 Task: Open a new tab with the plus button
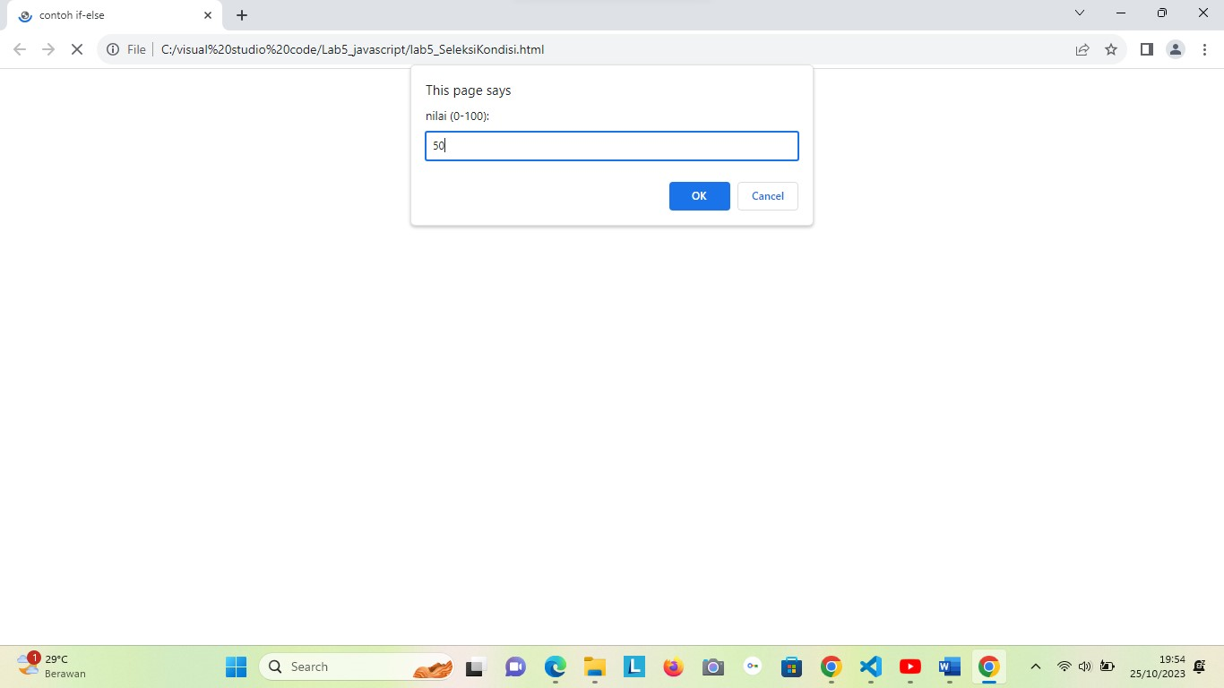[x=241, y=14]
